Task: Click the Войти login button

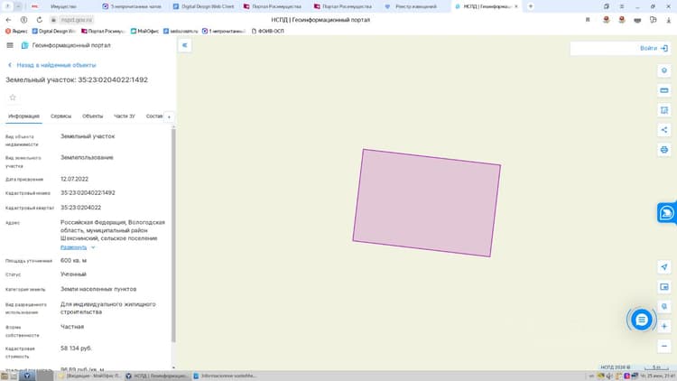Action: coord(654,49)
